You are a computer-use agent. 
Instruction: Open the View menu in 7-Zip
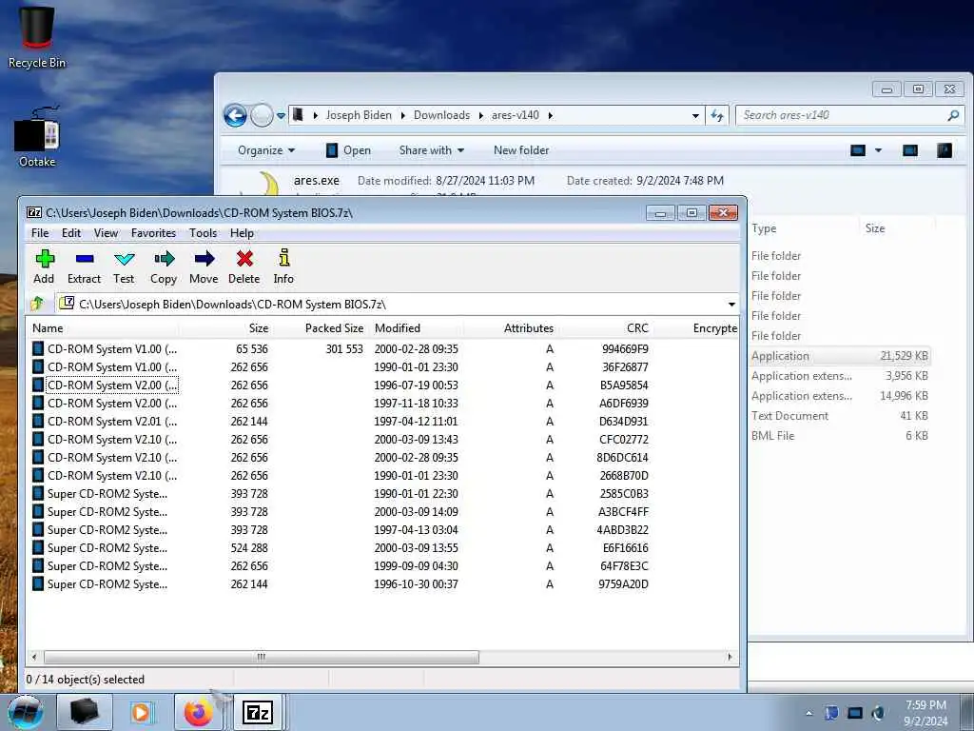(106, 233)
